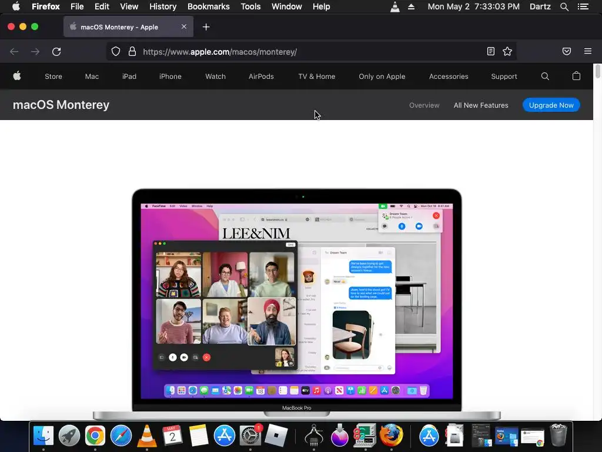Go back using the back arrow
Image resolution: width=602 pixels, height=452 pixels.
tap(14, 52)
